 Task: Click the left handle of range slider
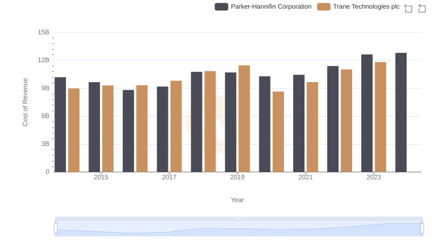pos(56,228)
